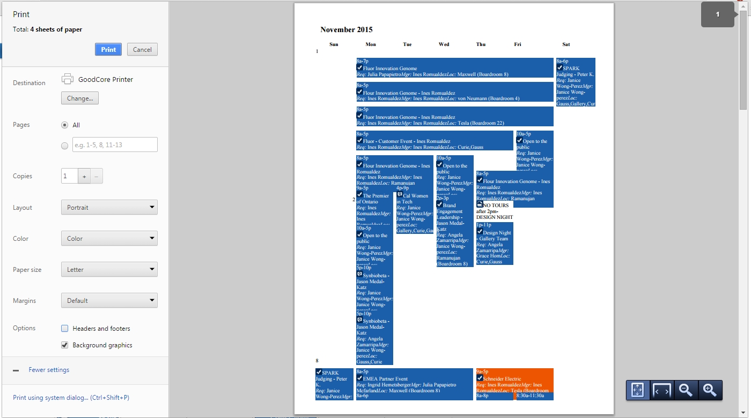This screenshot has width=751, height=418.
Task: Click the fit to page icon
Action: [x=638, y=390]
